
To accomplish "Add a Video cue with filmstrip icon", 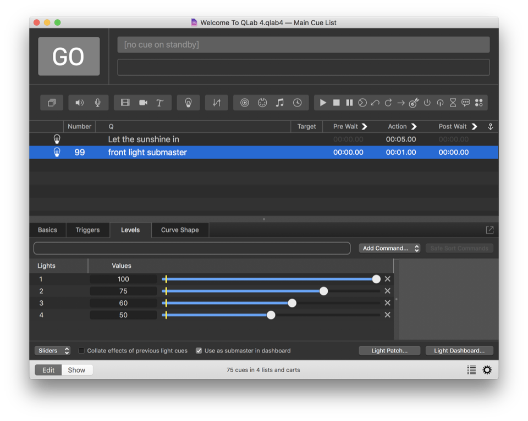I will click(x=125, y=103).
